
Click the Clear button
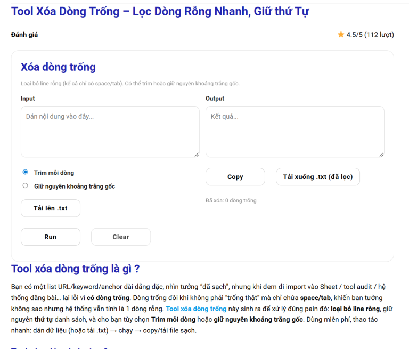121,237
